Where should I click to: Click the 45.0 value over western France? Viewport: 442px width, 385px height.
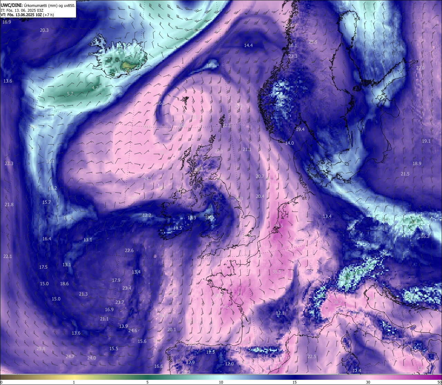(x=228, y=307)
